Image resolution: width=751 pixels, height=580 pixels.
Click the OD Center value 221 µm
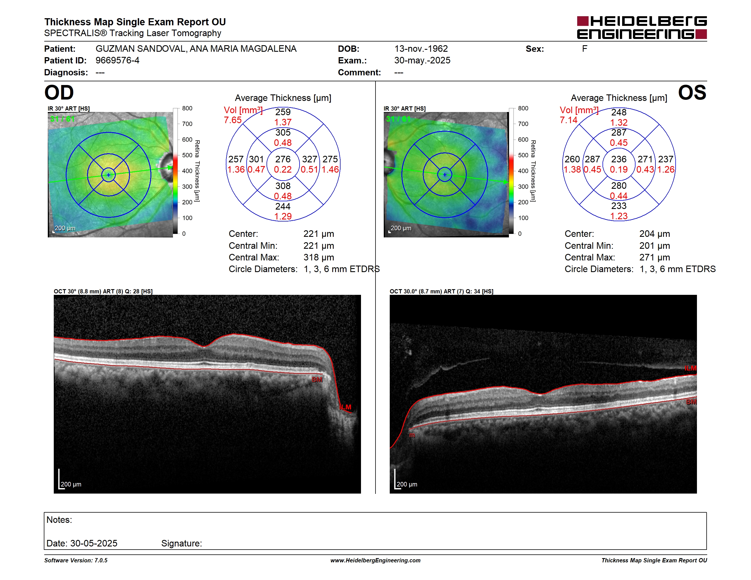pyautogui.click(x=319, y=234)
